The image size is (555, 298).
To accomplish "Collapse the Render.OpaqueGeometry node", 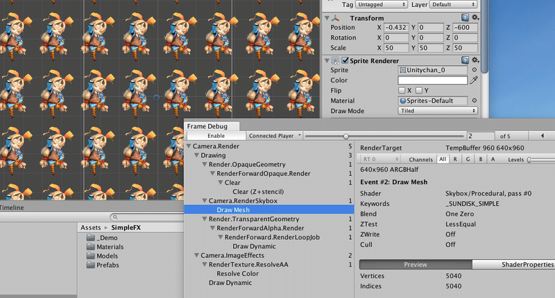I will (x=205, y=164).
